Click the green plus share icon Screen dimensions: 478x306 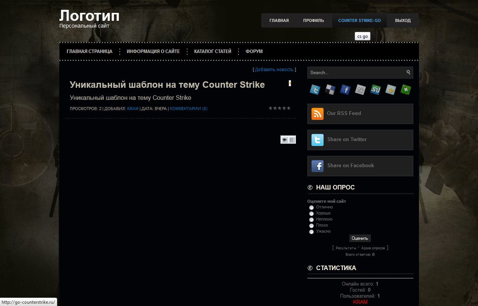pos(406,90)
